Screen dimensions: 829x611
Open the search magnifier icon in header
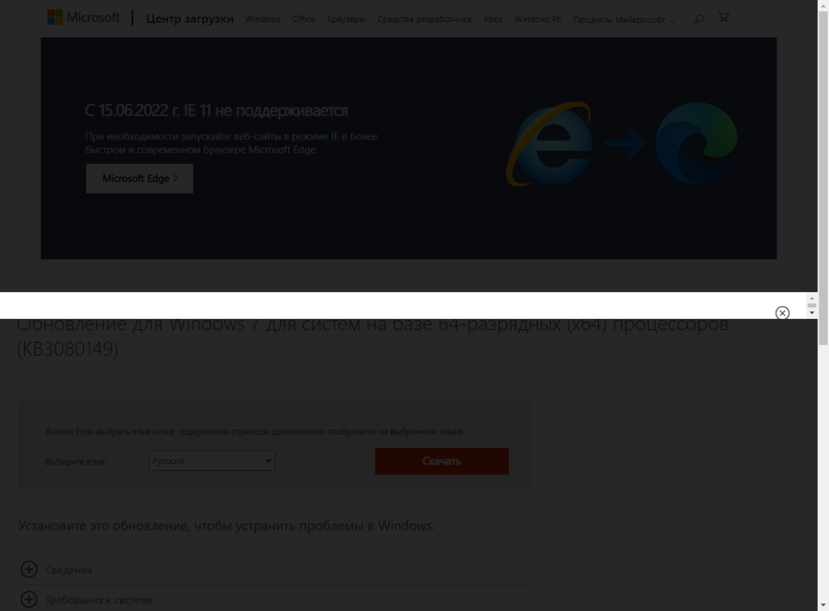tap(698, 19)
